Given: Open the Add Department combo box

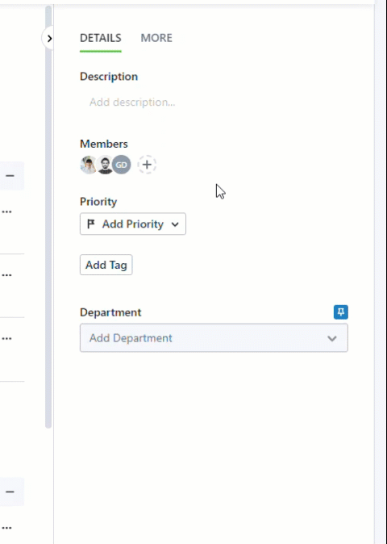Looking at the screenshot, I should [214, 338].
